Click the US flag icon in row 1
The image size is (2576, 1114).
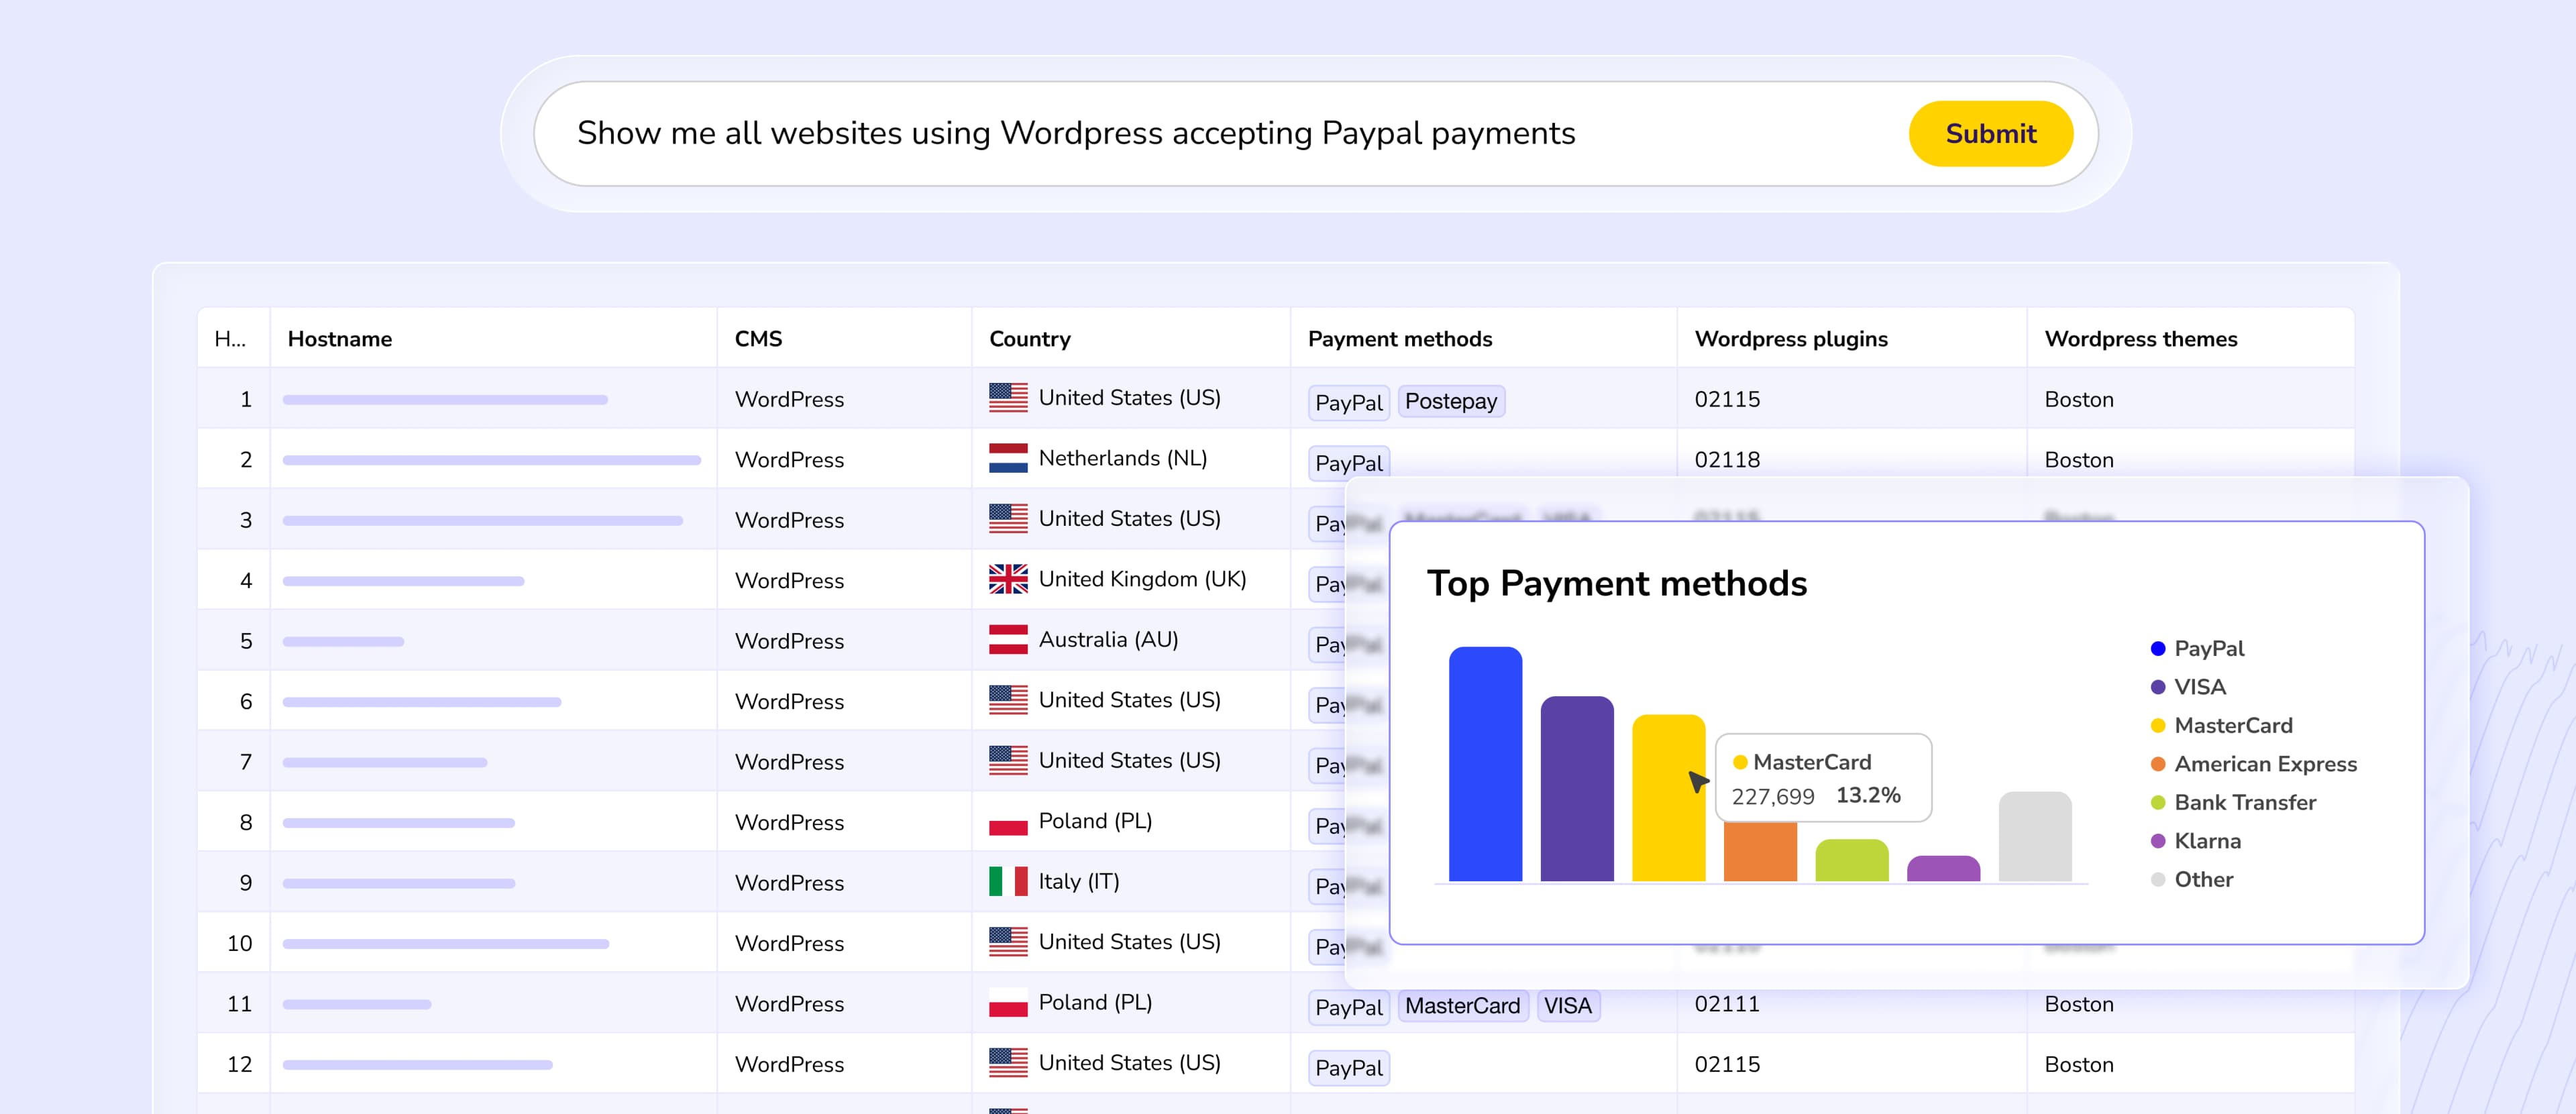(x=1007, y=398)
